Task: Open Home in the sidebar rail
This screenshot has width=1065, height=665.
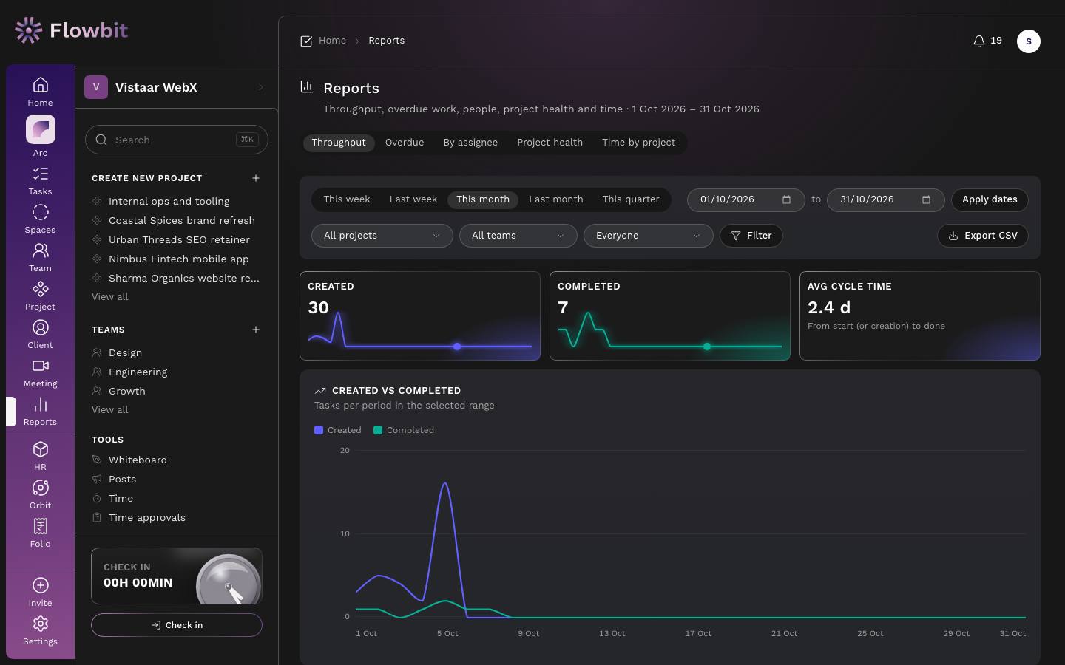Action: 40,92
